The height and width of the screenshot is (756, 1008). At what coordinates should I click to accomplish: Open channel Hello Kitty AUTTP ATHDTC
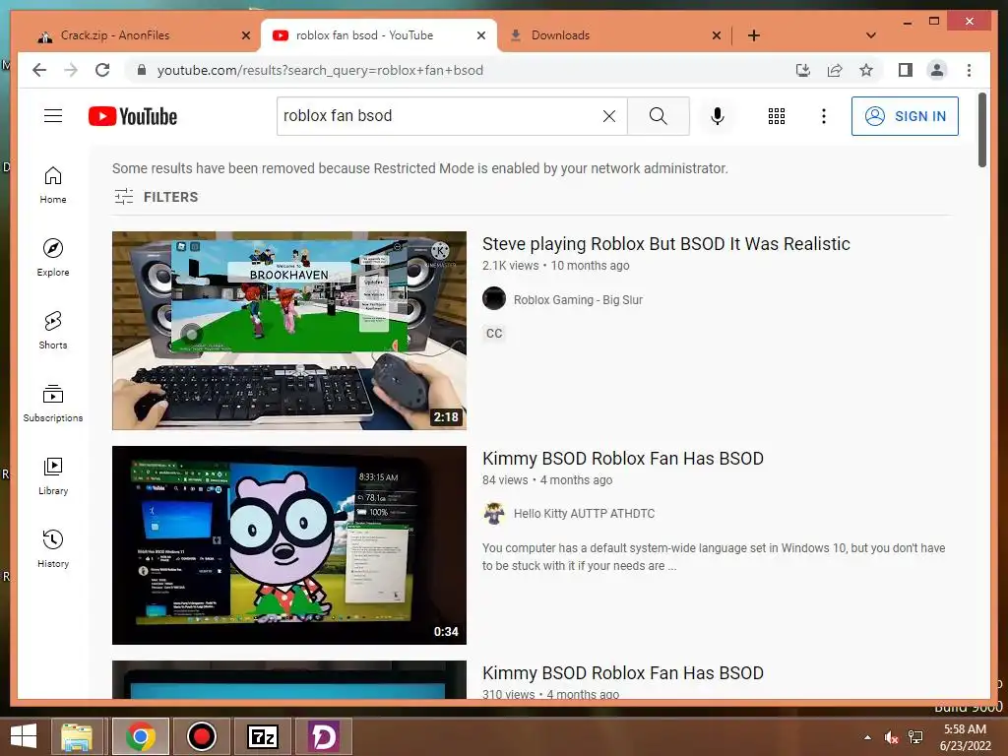584,514
